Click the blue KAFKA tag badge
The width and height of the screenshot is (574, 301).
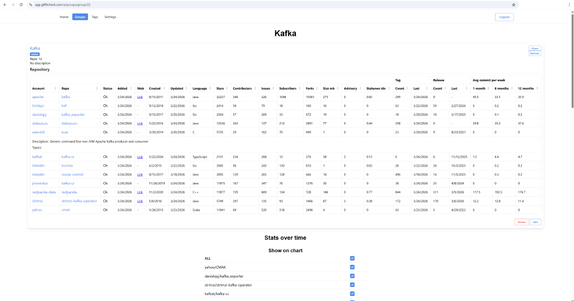[x=35, y=54]
